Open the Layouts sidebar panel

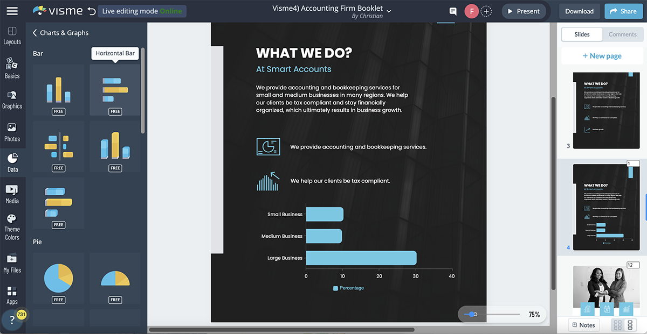[12, 35]
